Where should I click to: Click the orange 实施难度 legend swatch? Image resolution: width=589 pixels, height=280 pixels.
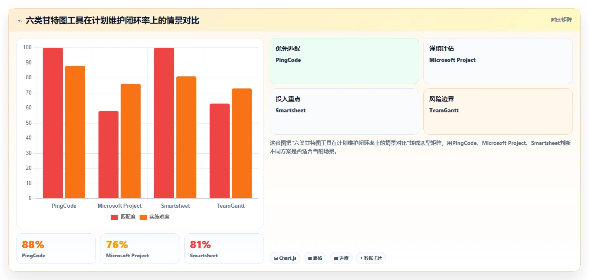143,217
